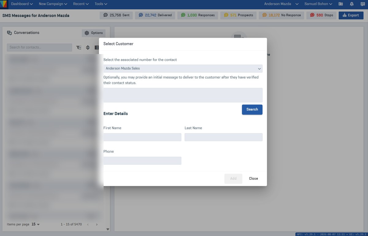Focus the Phone field

pyautogui.click(x=142, y=161)
